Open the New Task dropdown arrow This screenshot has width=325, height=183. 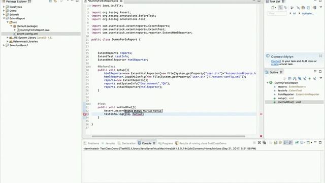[276, 8]
